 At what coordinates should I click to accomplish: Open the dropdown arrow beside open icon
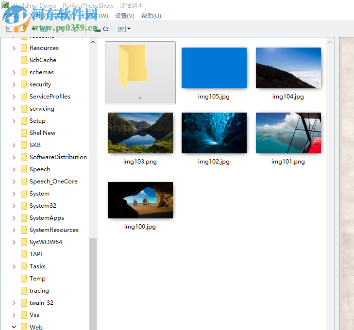[x=33, y=29]
